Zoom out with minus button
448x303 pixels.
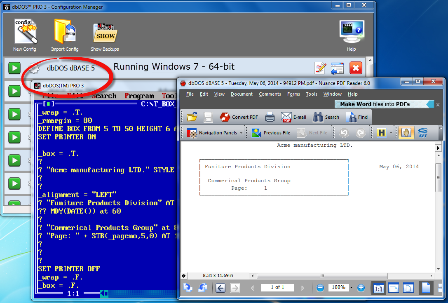[320, 288]
